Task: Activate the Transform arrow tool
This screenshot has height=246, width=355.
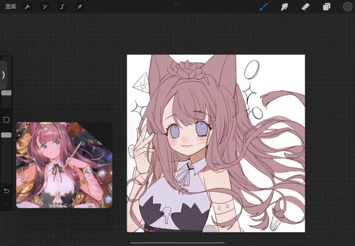Action: click(x=79, y=7)
